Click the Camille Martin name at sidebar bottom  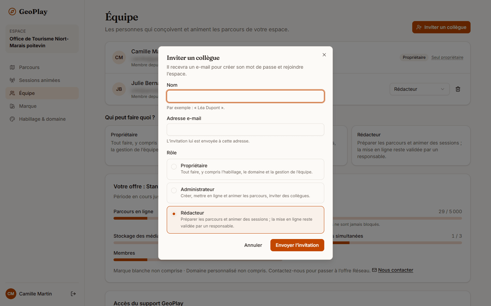[x=35, y=294]
